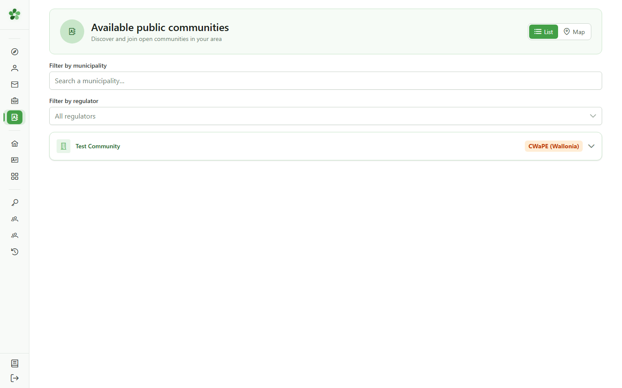The width and height of the screenshot is (622, 388).
Task: Click the logout icon at sidebar bottom
Action: click(x=15, y=378)
